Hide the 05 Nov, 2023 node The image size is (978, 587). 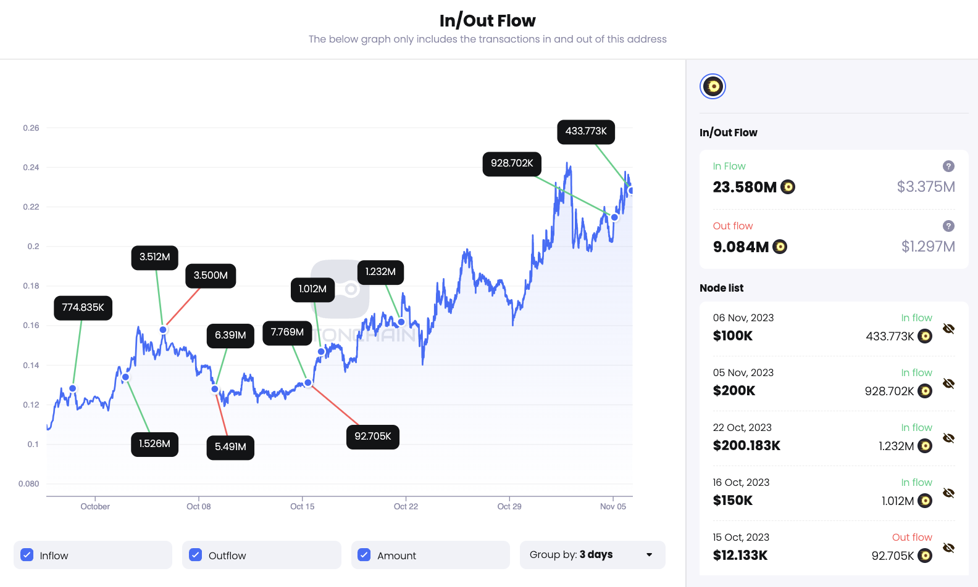tap(949, 384)
